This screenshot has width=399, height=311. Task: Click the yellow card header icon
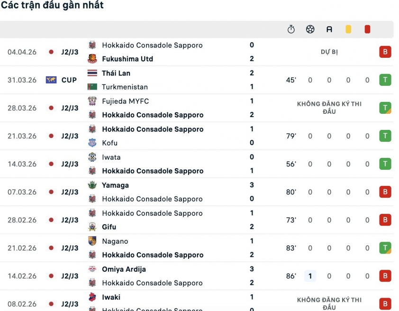(x=348, y=29)
